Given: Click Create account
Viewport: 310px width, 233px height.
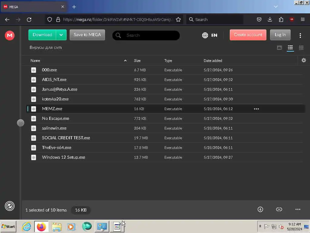Looking at the screenshot, I should pyautogui.click(x=248, y=35).
